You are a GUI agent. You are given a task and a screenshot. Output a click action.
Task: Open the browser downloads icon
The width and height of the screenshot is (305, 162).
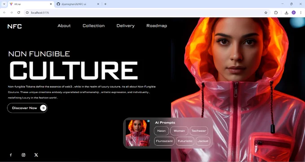tap(286, 13)
